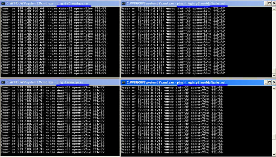This screenshot has width=276, height=157.
Task: Activate the ping s0.warface.ru title bar
Action: click(60, 3)
